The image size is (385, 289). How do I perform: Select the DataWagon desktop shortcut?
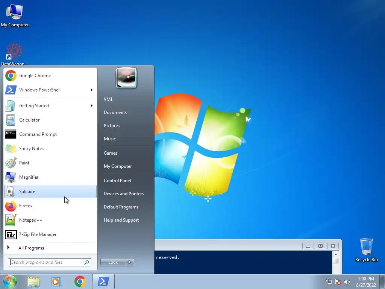point(13,54)
